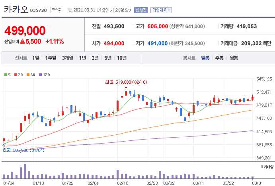Viewport: 275px width, 186px height.
Task: Click the 하한가 345,500 text
Action: (187, 43)
